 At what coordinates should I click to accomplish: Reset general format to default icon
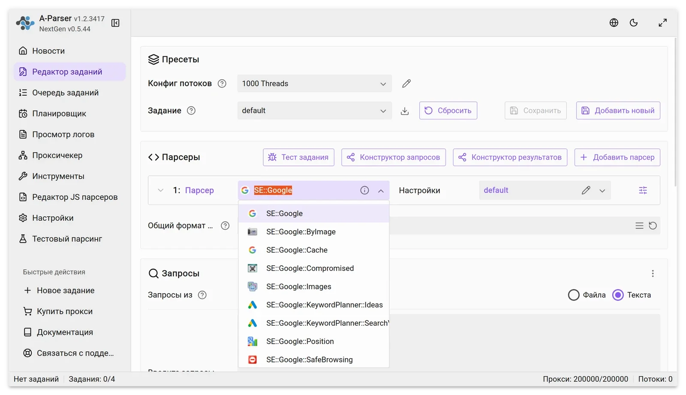[x=653, y=226]
